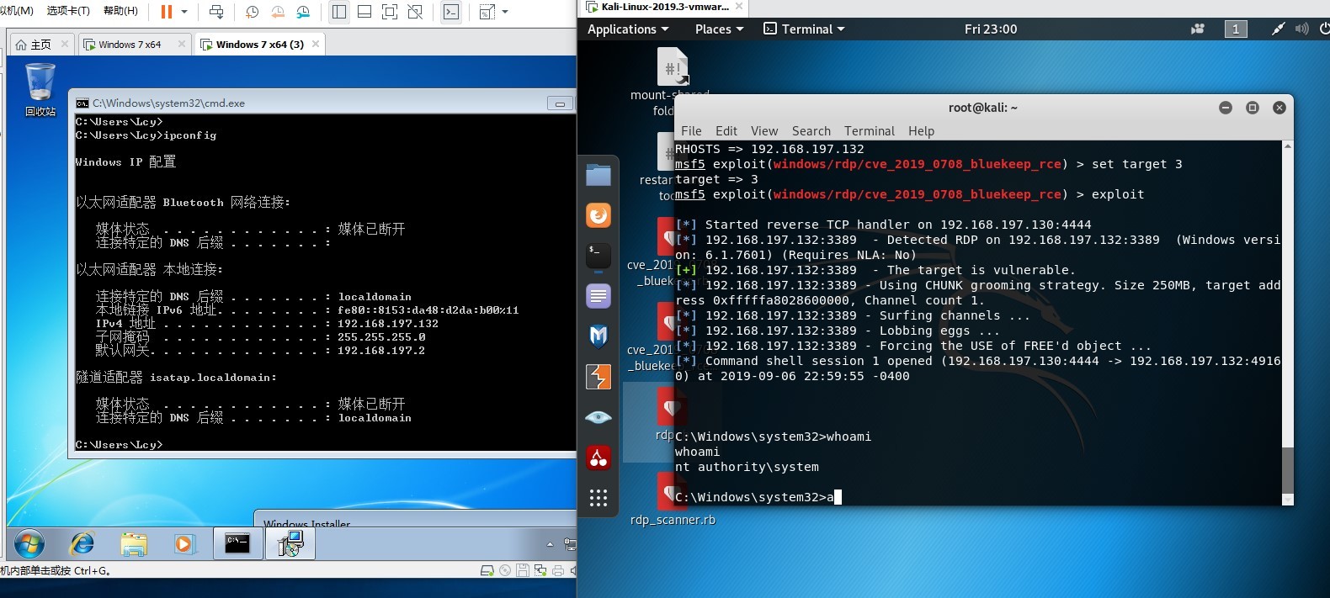Viewport: 1330px width, 598px height.
Task: Launch Metasploit from the Kali dock
Action: coord(598,336)
